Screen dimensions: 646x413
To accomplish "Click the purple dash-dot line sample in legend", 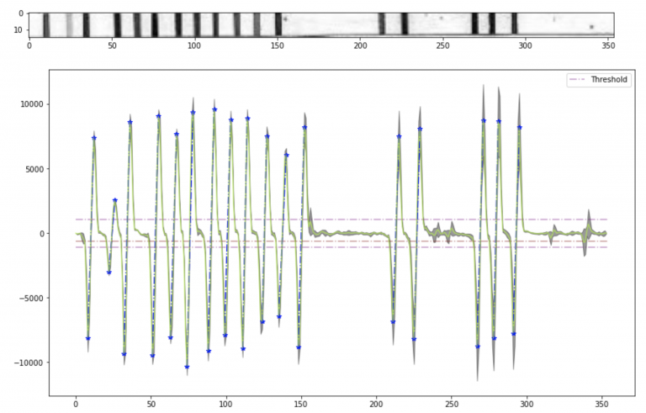I will coord(577,80).
